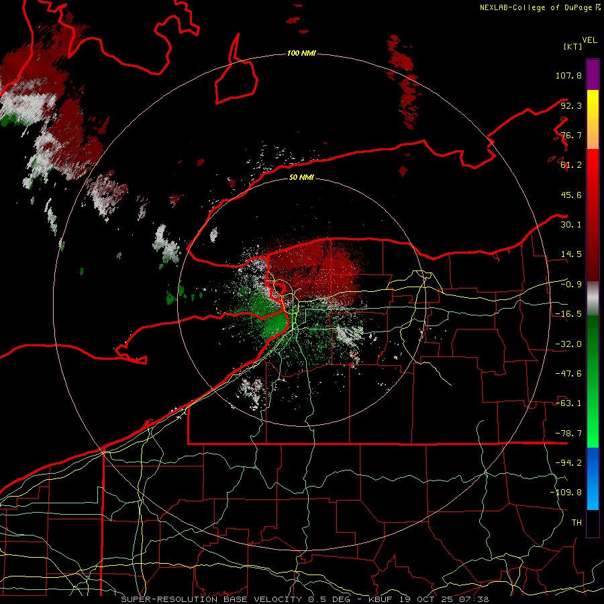Click the -94.2 legend value
Viewport: 604px width, 604px height.
click(568, 462)
